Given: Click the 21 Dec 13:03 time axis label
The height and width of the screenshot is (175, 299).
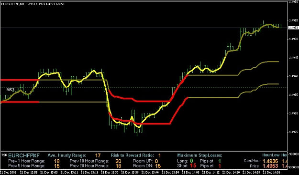Looking at the screenshot, I should click(x=49, y=173).
